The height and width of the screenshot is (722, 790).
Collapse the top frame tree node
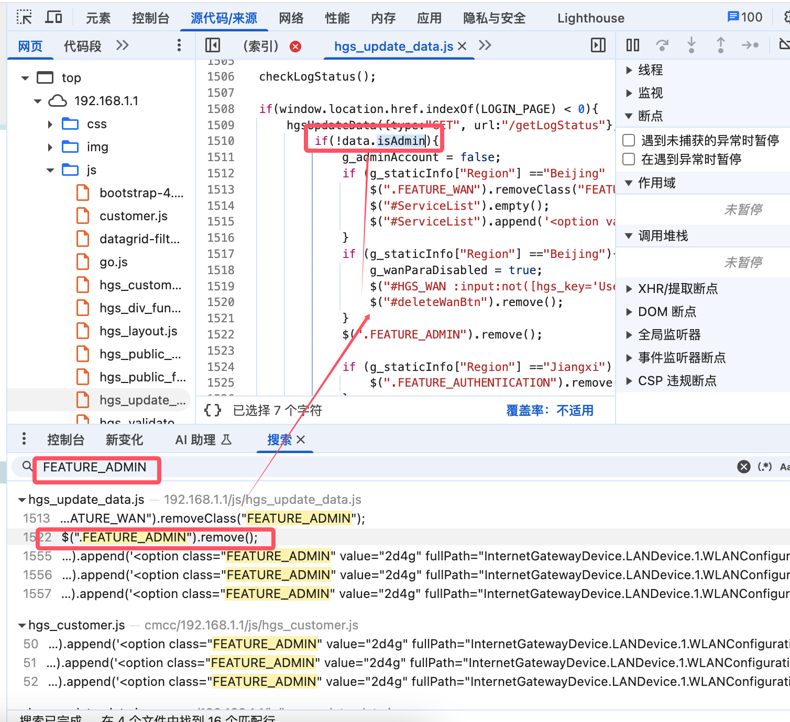click(25, 78)
